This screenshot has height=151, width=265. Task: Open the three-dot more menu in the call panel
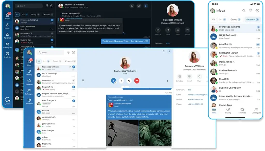point(167,81)
